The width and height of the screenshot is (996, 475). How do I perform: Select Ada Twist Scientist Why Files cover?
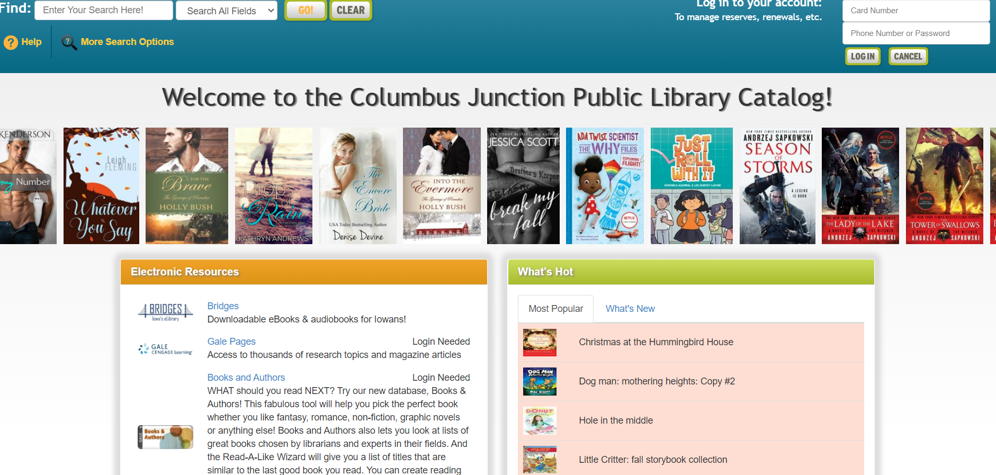605,186
